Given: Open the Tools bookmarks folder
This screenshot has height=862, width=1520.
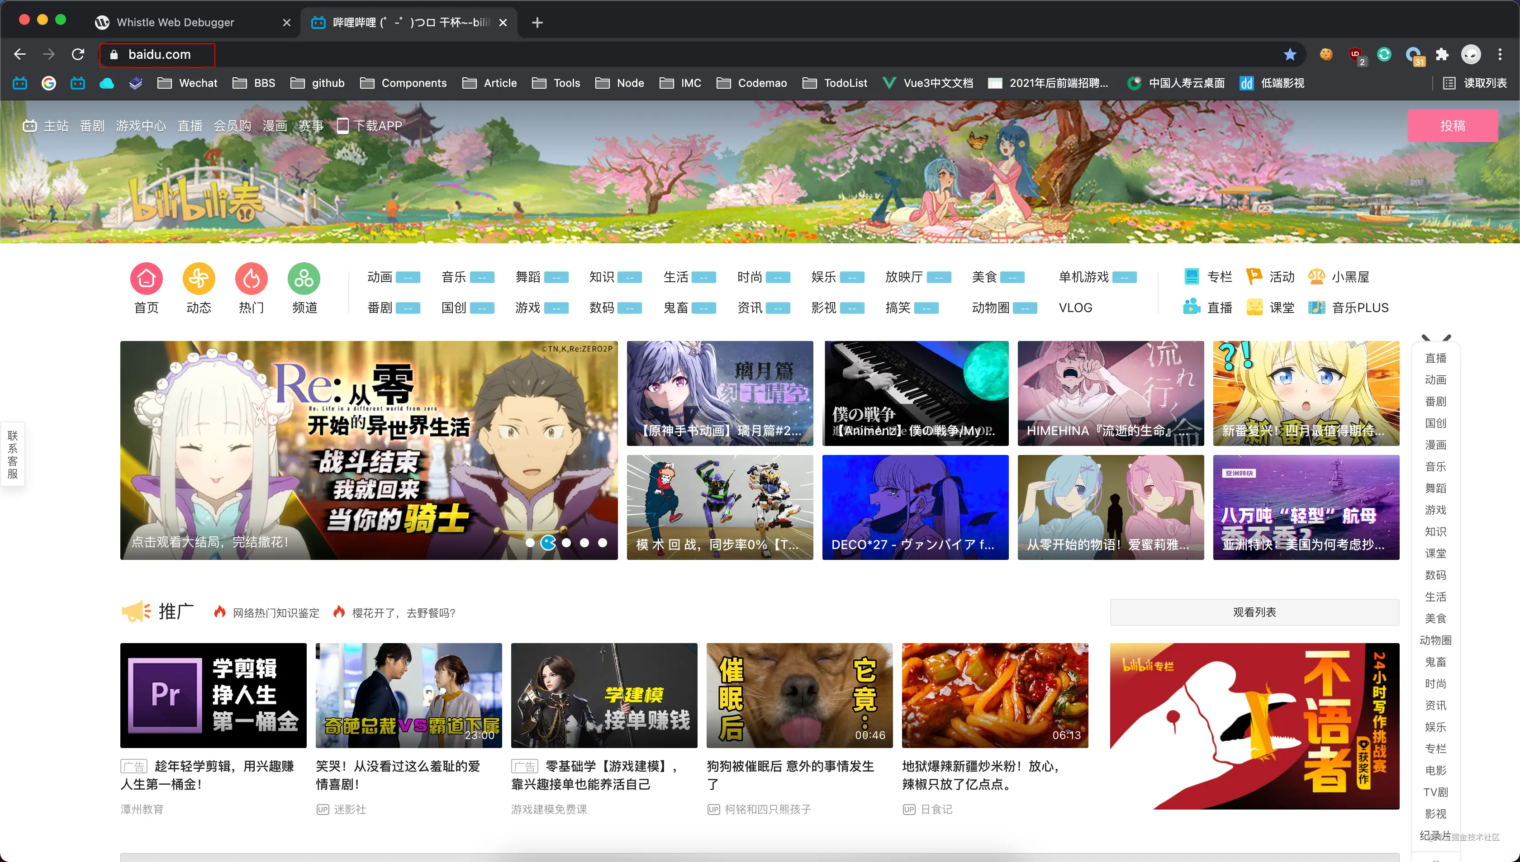Looking at the screenshot, I should pyautogui.click(x=556, y=83).
